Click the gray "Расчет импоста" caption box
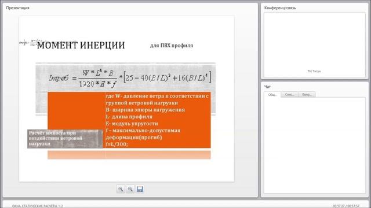 65,139
